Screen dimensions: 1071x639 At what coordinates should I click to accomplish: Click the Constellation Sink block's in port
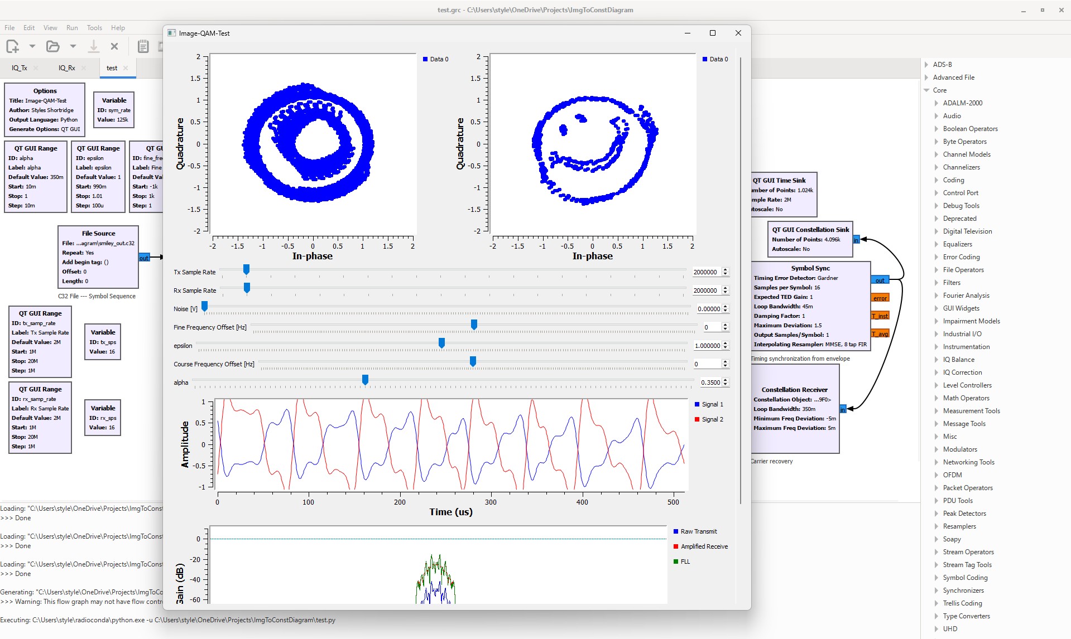click(x=856, y=240)
